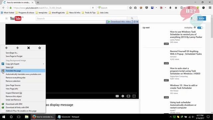Click the blue save floppy toolbar icon
The height and width of the screenshot is (120, 213).
[152, 8]
